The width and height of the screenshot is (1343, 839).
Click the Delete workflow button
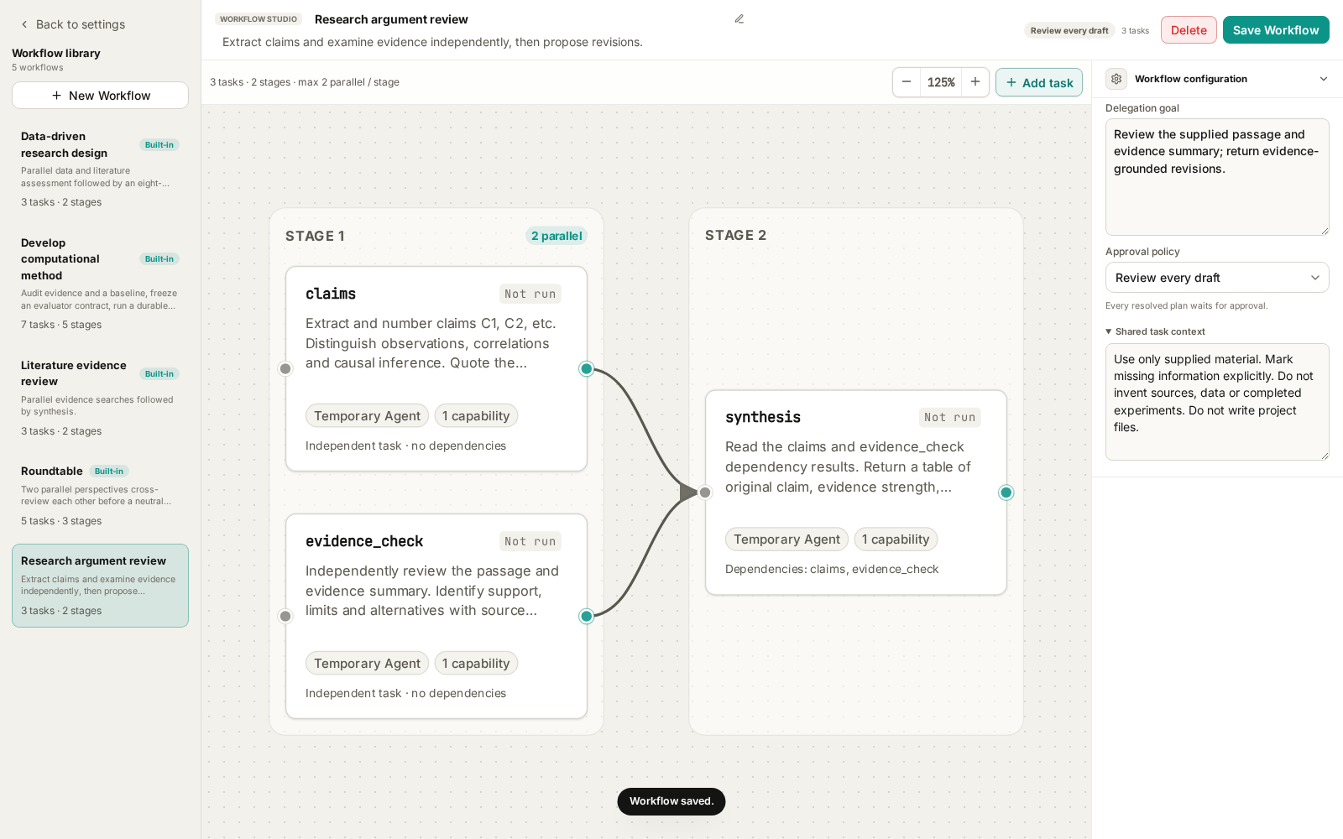[x=1189, y=30]
